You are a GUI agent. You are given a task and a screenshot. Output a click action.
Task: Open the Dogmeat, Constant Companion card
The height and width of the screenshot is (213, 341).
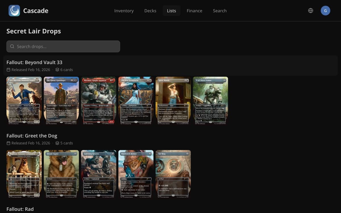click(x=24, y=174)
